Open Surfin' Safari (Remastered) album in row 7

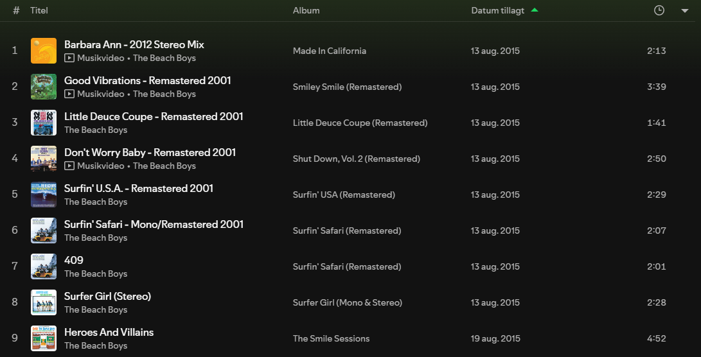[347, 266]
